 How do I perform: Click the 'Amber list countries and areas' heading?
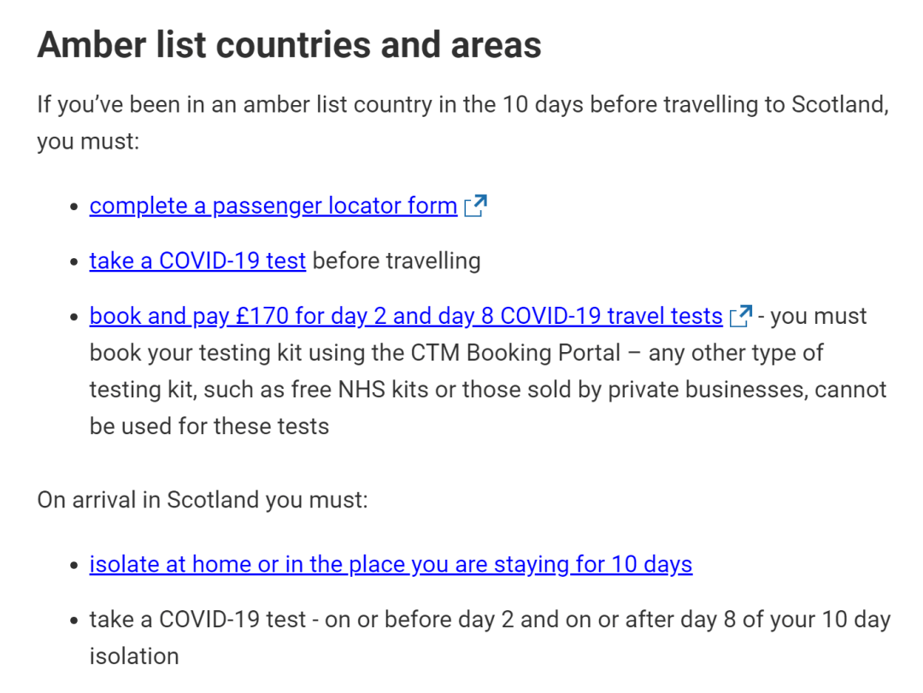pos(289,44)
